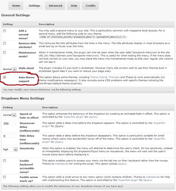Click the Hide delay time field showing 0

point(9,136)
